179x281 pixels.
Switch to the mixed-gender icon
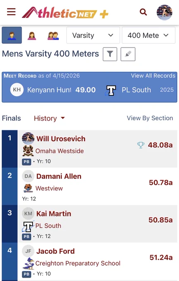[x=53, y=36]
